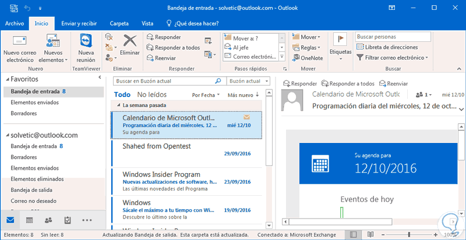Switch to Normal view status icon
Image resolution: width=466 pixels, height=240 pixels.
pyautogui.click(x=353, y=235)
